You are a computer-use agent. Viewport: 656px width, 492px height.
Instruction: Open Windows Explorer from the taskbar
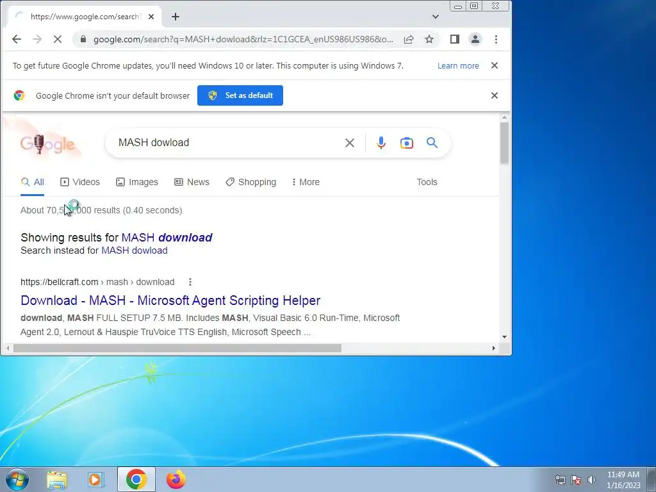(x=57, y=480)
